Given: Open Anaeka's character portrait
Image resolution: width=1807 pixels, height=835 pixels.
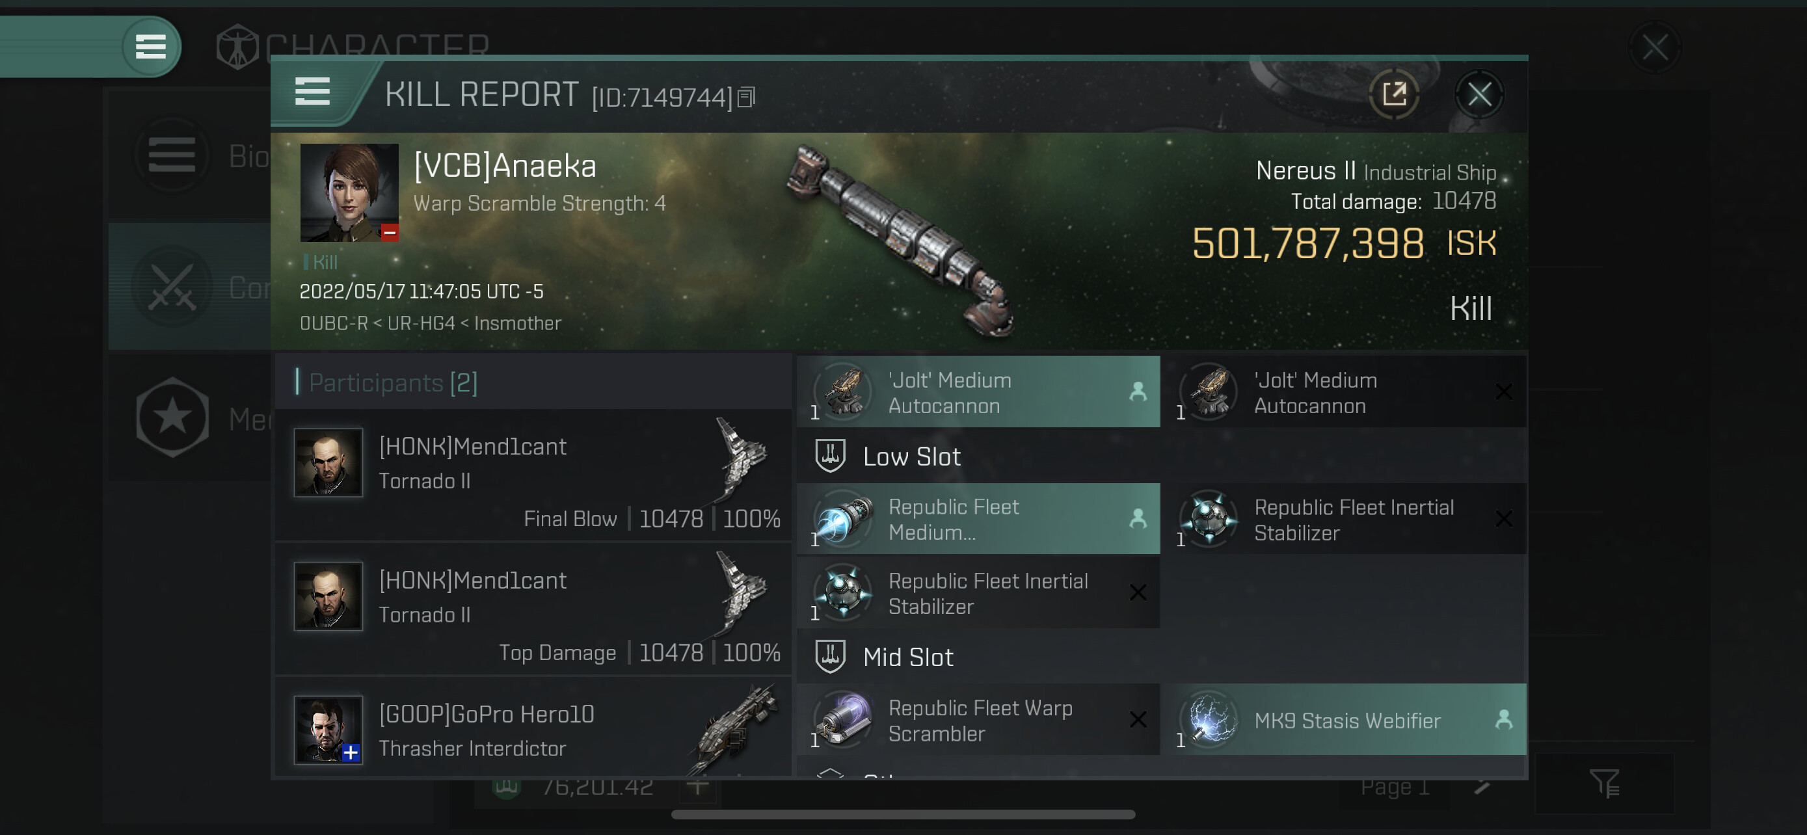Looking at the screenshot, I should coord(349,192).
